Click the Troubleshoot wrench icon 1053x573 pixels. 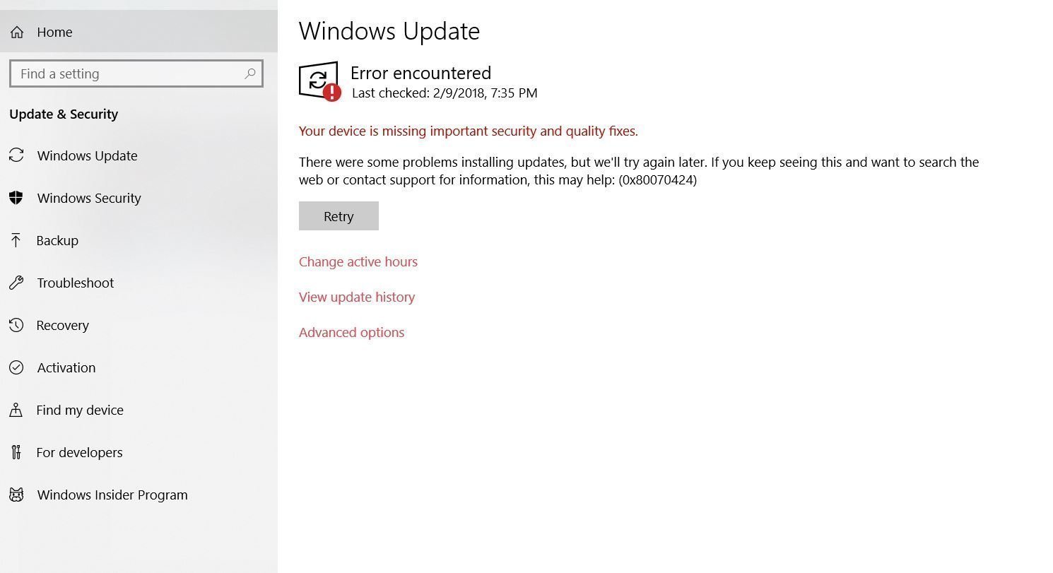pos(16,283)
